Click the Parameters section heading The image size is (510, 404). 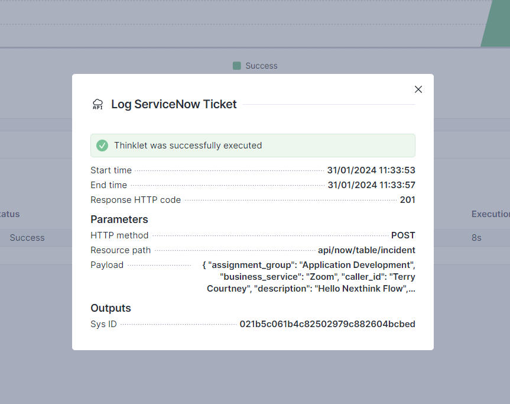click(x=119, y=219)
